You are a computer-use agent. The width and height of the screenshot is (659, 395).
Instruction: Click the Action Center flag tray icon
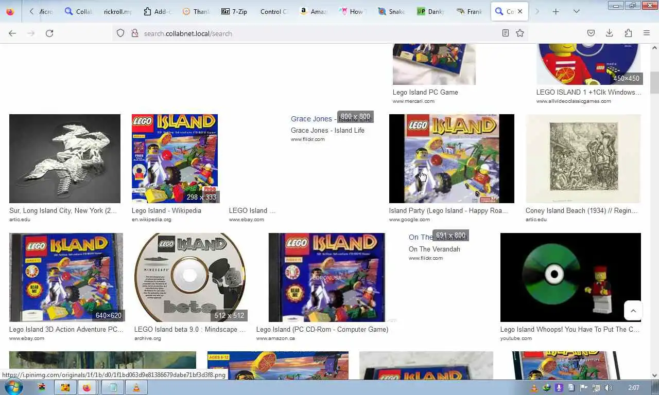584,388
